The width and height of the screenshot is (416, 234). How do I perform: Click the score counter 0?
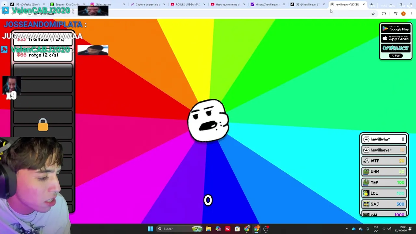[208, 200]
